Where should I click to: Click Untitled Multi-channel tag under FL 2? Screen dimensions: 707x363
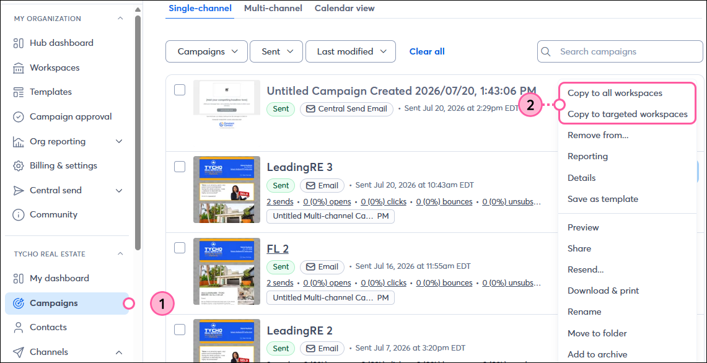coord(330,297)
